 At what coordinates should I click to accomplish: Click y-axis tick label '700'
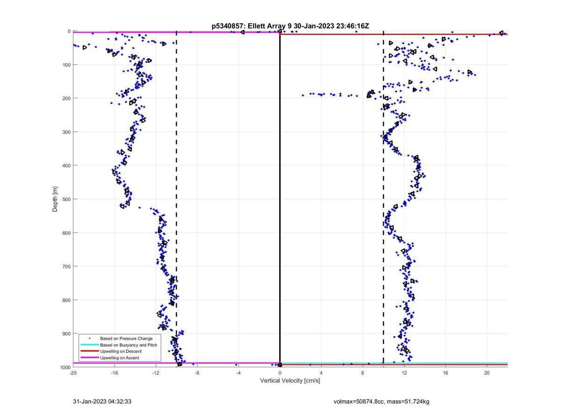(66, 266)
